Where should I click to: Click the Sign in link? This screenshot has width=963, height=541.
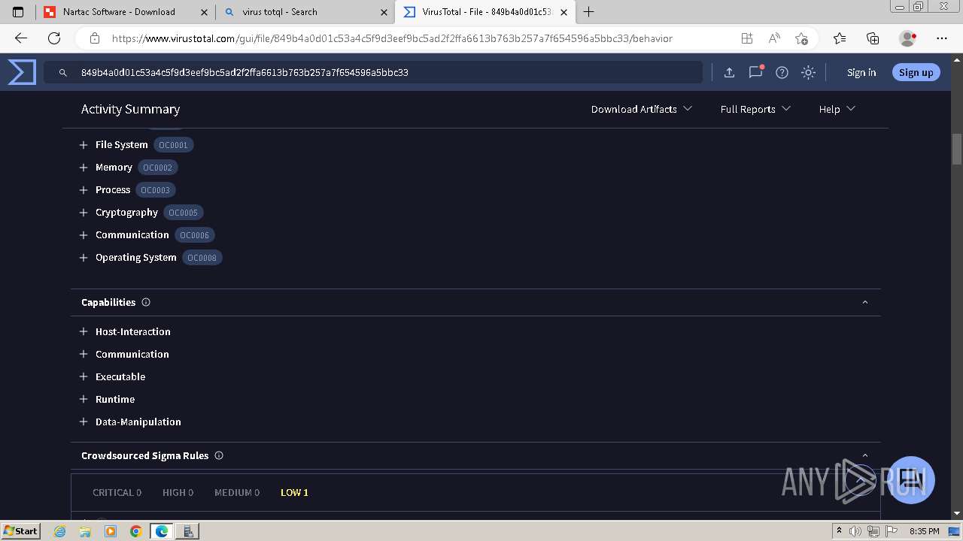[x=861, y=72]
